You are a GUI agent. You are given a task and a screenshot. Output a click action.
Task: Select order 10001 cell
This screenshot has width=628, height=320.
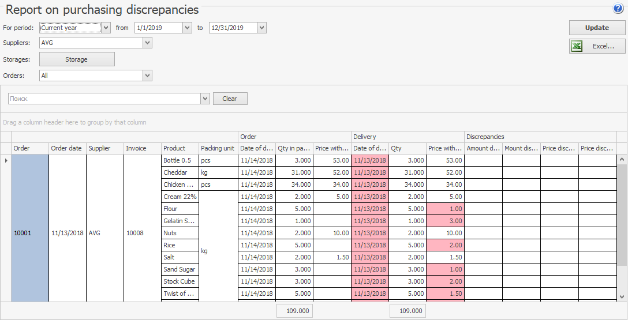[x=30, y=233]
